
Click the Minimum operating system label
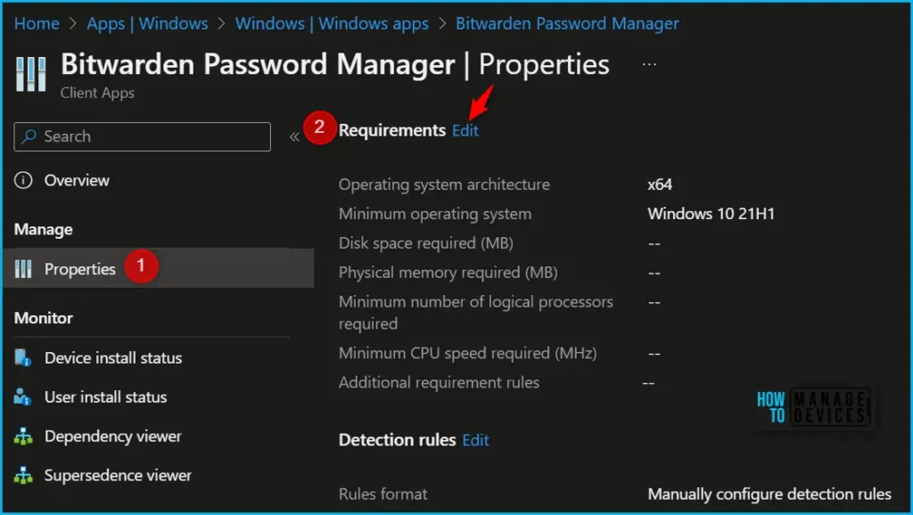tap(435, 214)
